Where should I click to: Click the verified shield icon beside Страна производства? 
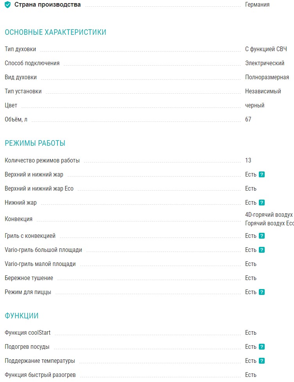click(8, 5)
